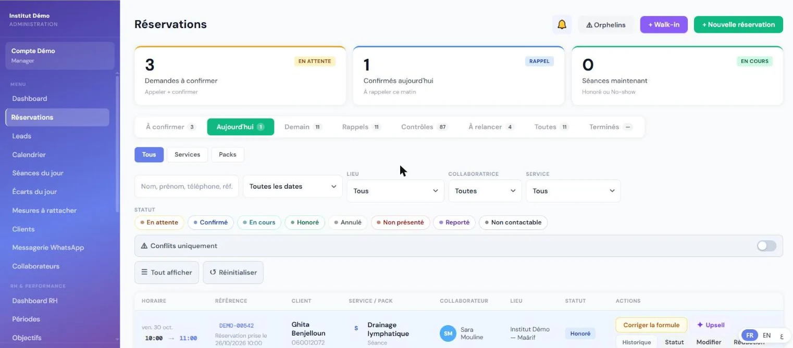Click the Walk-in button
This screenshot has height=348, width=793.
click(x=664, y=24)
